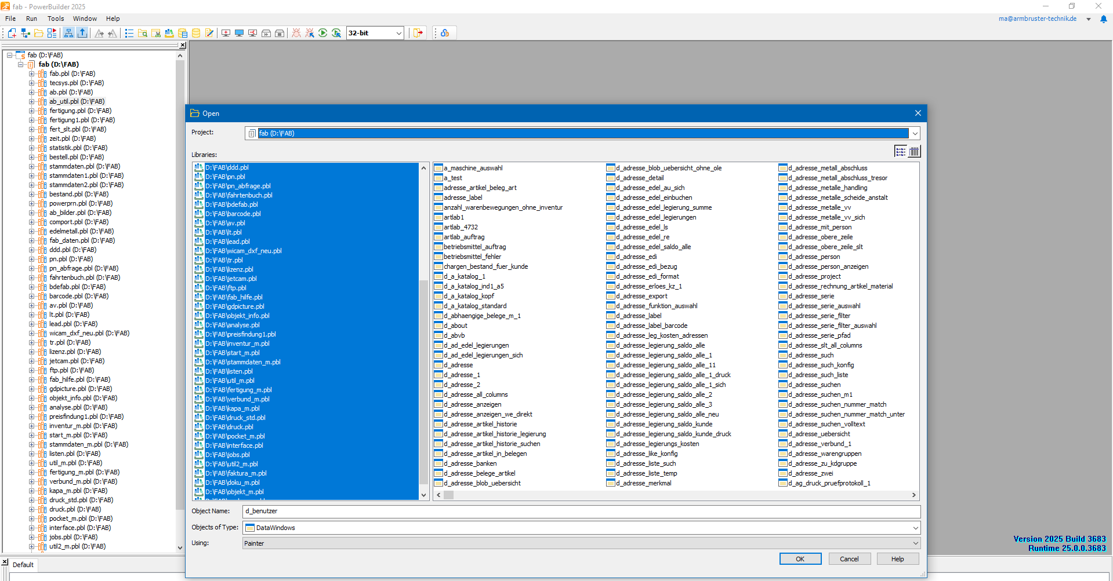The image size is (1113, 581).
Task: Close the system tree panel
Action: [x=183, y=45]
